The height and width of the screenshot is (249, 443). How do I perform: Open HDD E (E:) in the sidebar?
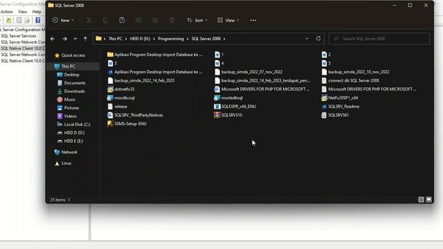coord(73,141)
